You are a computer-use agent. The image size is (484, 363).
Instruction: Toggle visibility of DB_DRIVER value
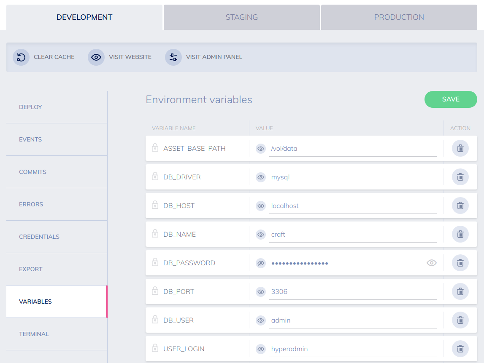(x=261, y=177)
